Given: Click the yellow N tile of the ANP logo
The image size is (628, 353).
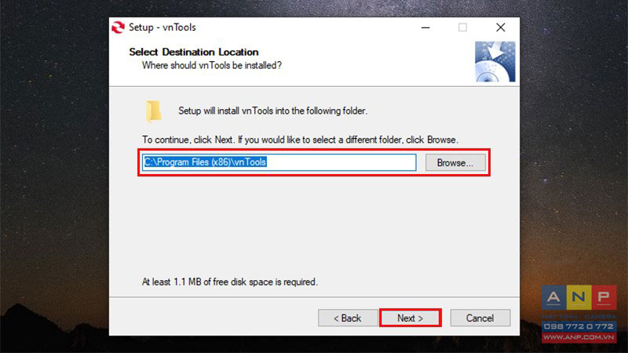Looking at the screenshot, I should pyautogui.click(x=579, y=297).
